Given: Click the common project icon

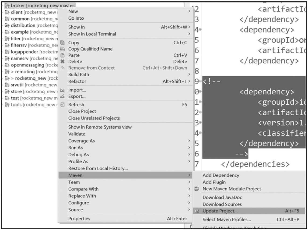Looking at the screenshot, I should [x=7, y=19].
